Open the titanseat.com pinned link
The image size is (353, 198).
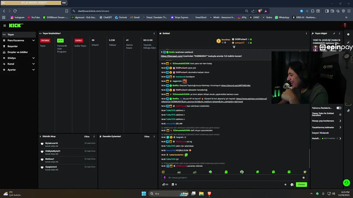point(172,56)
